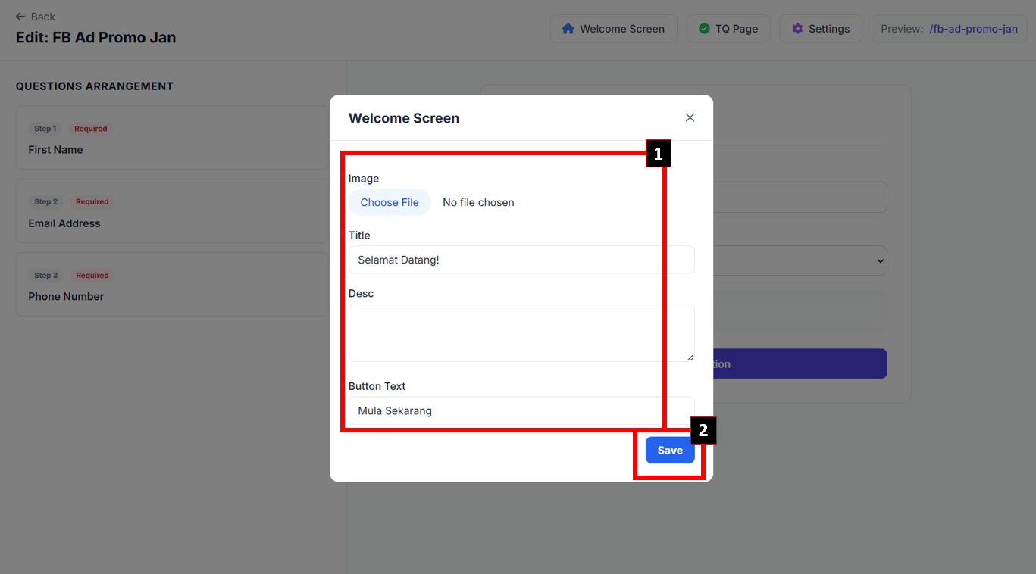Image resolution: width=1036 pixels, height=574 pixels.
Task: Open the TQ Page button
Action: 728,29
